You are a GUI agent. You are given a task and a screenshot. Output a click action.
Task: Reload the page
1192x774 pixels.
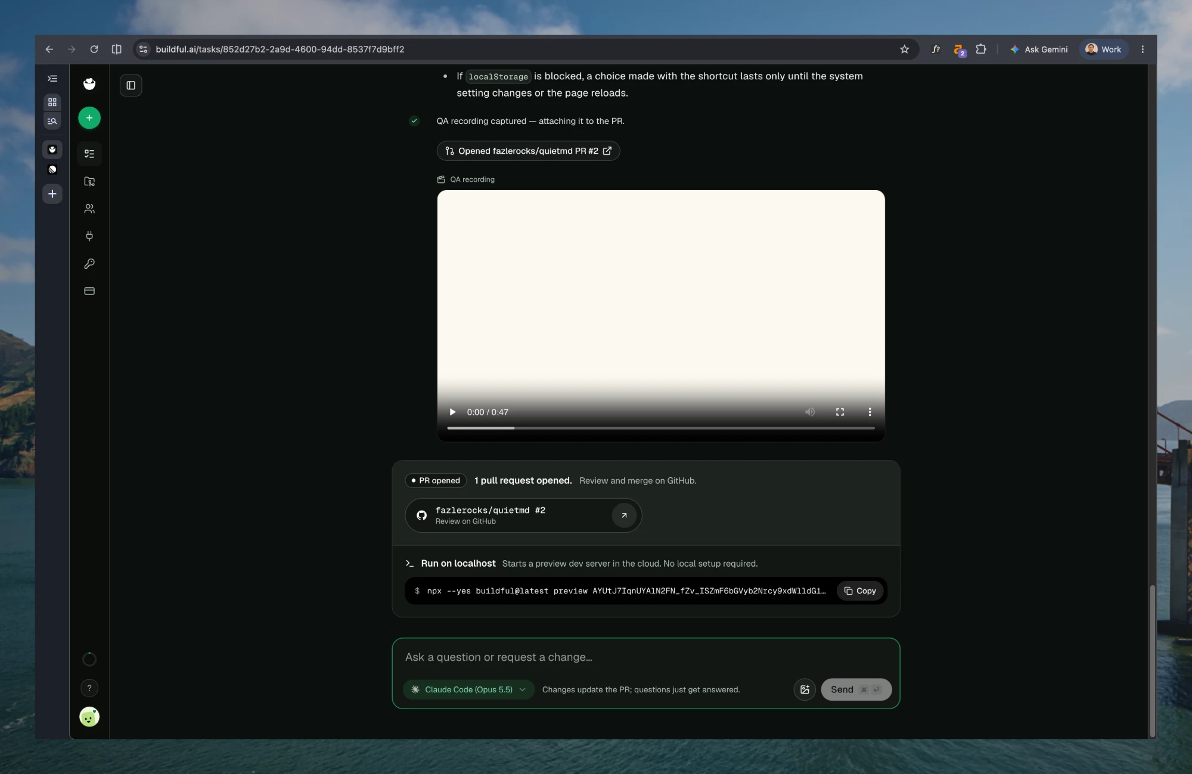tap(94, 49)
